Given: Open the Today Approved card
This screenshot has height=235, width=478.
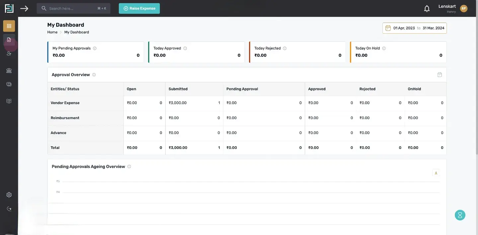Looking at the screenshot, I should point(197,52).
